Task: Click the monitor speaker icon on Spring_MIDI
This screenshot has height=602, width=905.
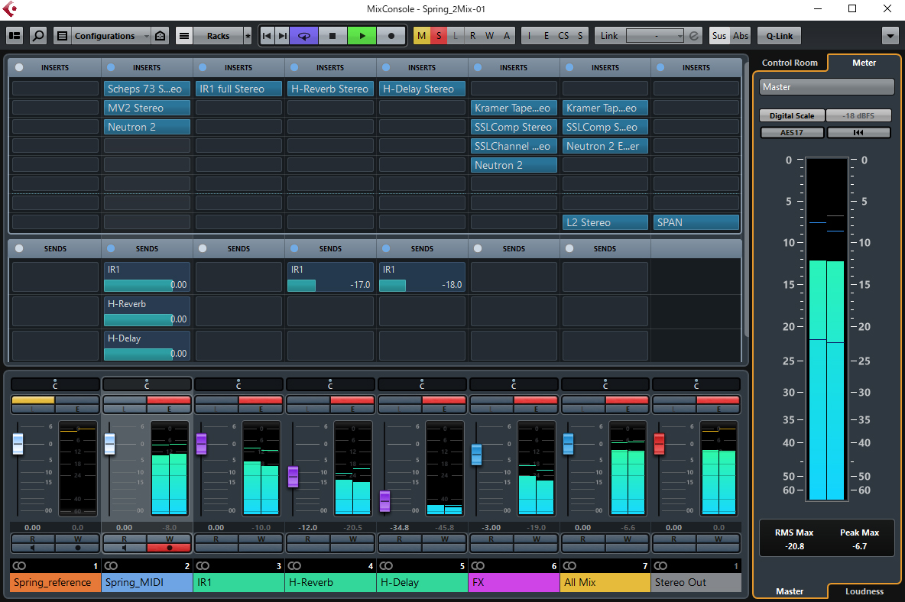Action: point(125,547)
